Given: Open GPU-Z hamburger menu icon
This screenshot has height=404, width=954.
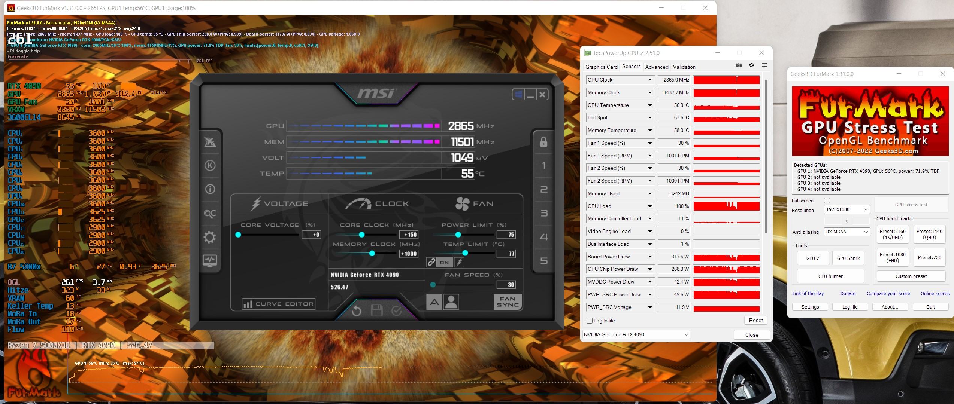Looking at the screenshot, I should pyautogui.click(x=764, y=65).
